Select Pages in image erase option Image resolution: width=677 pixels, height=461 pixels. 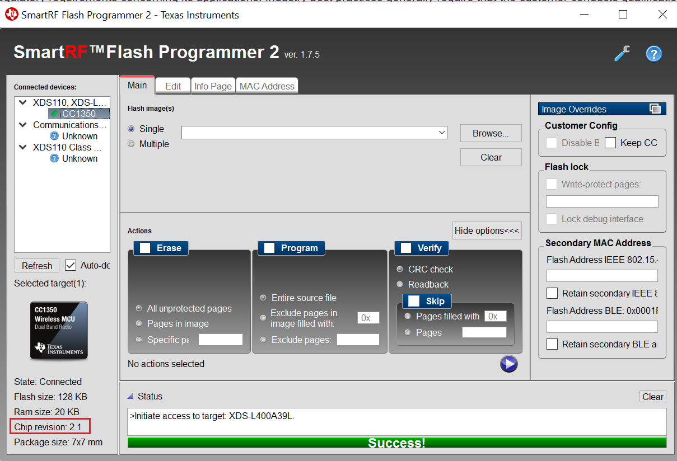tap(138, 323)
